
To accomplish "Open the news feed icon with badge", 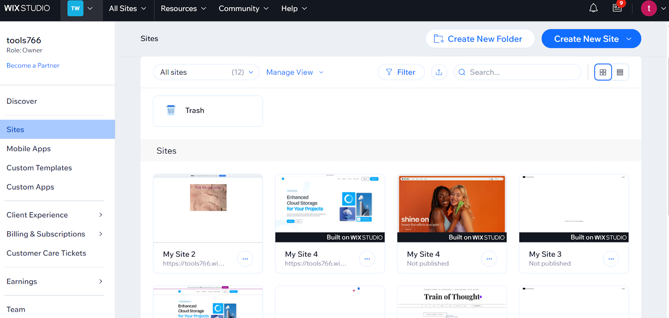I will click(x=617, y=8).
